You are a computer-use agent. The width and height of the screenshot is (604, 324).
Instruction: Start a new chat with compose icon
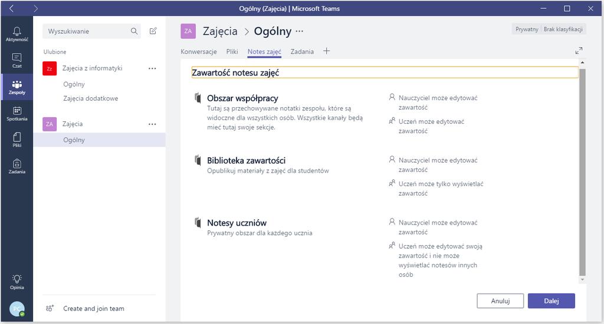153,31
